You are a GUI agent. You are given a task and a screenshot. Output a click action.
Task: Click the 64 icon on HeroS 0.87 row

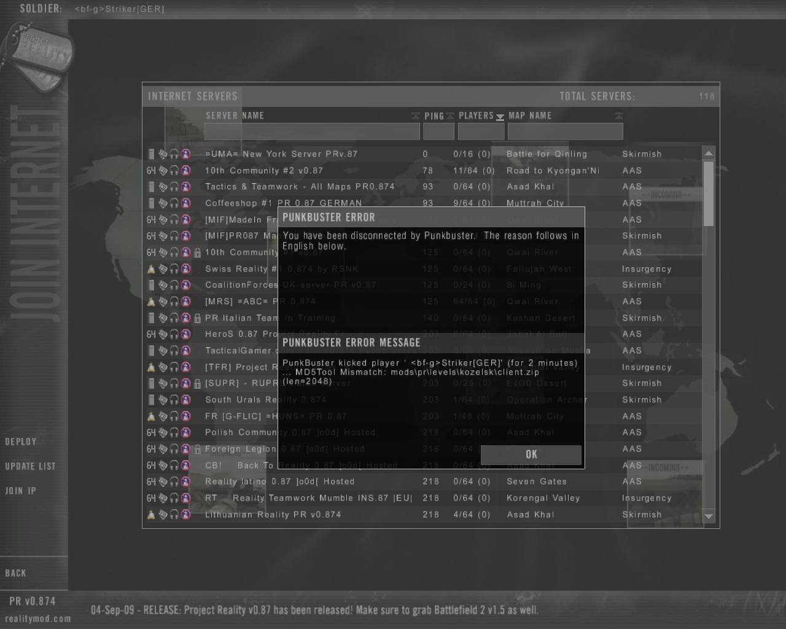point(151,334)
